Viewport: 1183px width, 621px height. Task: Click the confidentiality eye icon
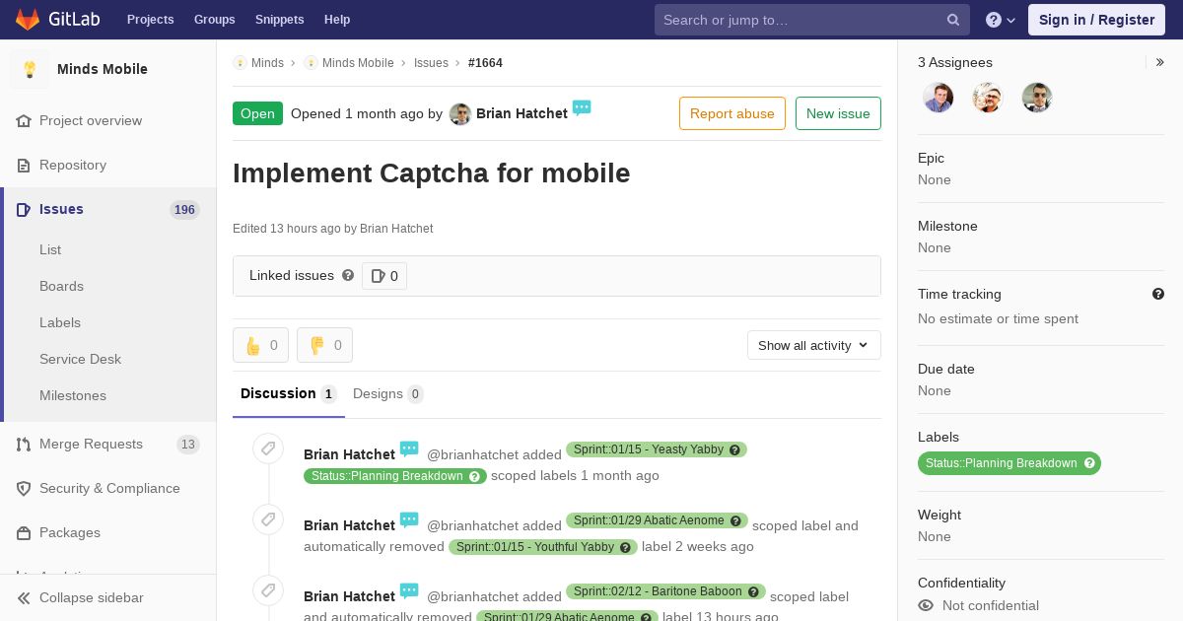click(926, 605)
